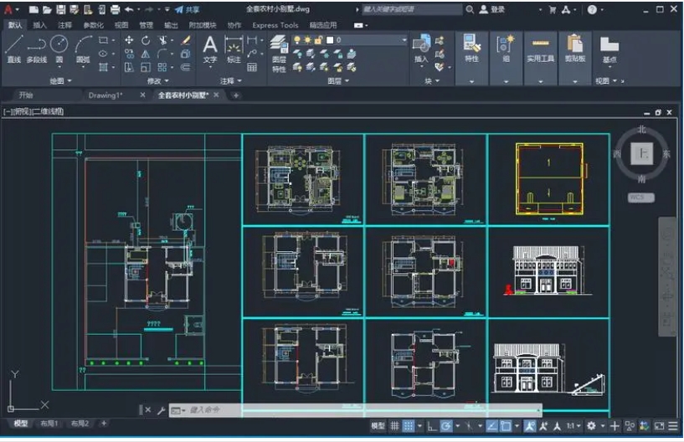684x442 pixels.
Task: Toggle the layer on/off lightbulb icon
Action: 297,39
